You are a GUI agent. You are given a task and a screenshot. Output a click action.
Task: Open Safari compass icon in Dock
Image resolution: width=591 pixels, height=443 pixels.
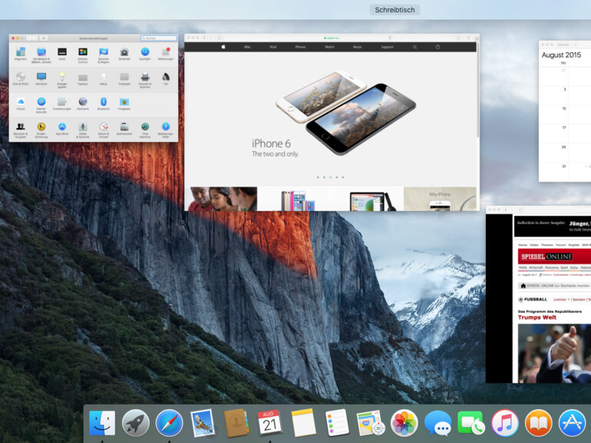coord(169,423)
